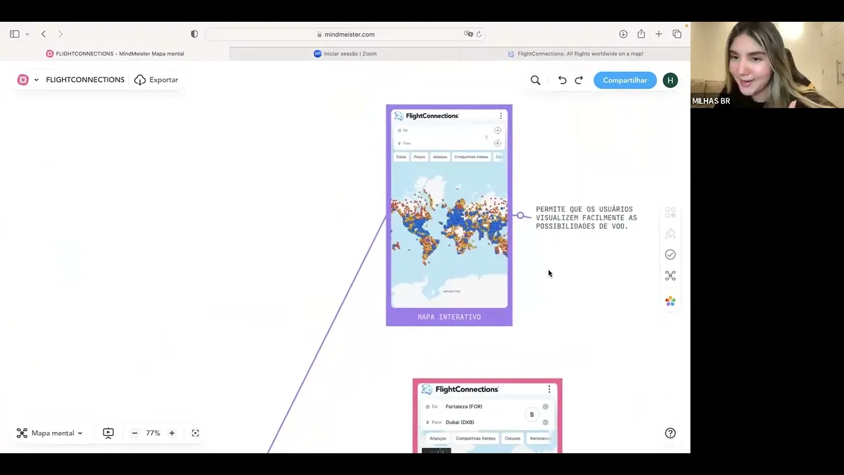Expand dropdown arrow beside MindMeister logo

coord(36,80)
